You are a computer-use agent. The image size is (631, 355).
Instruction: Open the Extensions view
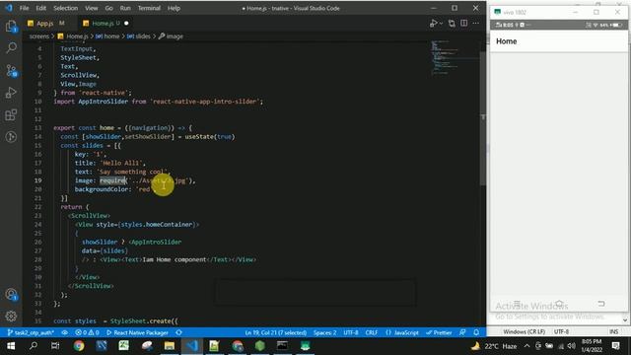click(x=11, y=115)
